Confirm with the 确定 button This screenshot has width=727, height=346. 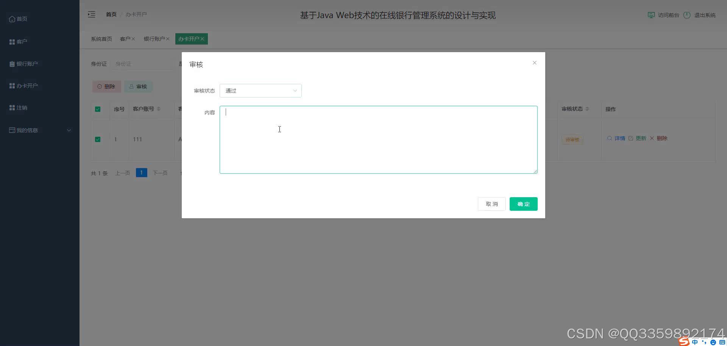coord(523,204)
